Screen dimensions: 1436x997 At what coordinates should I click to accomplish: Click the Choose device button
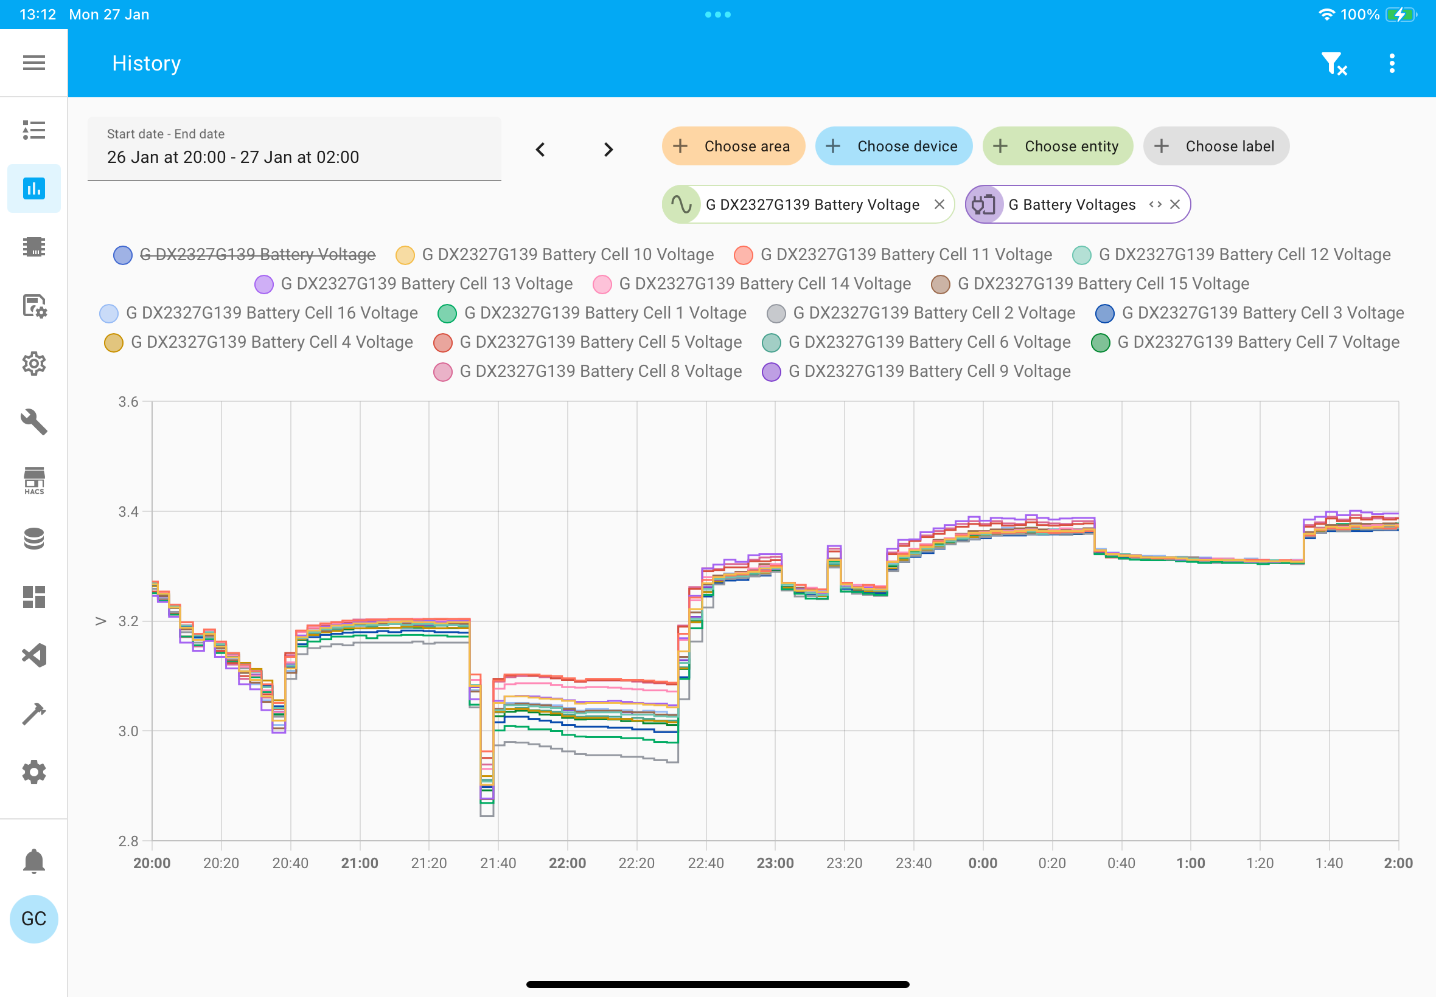pos(893,146)
